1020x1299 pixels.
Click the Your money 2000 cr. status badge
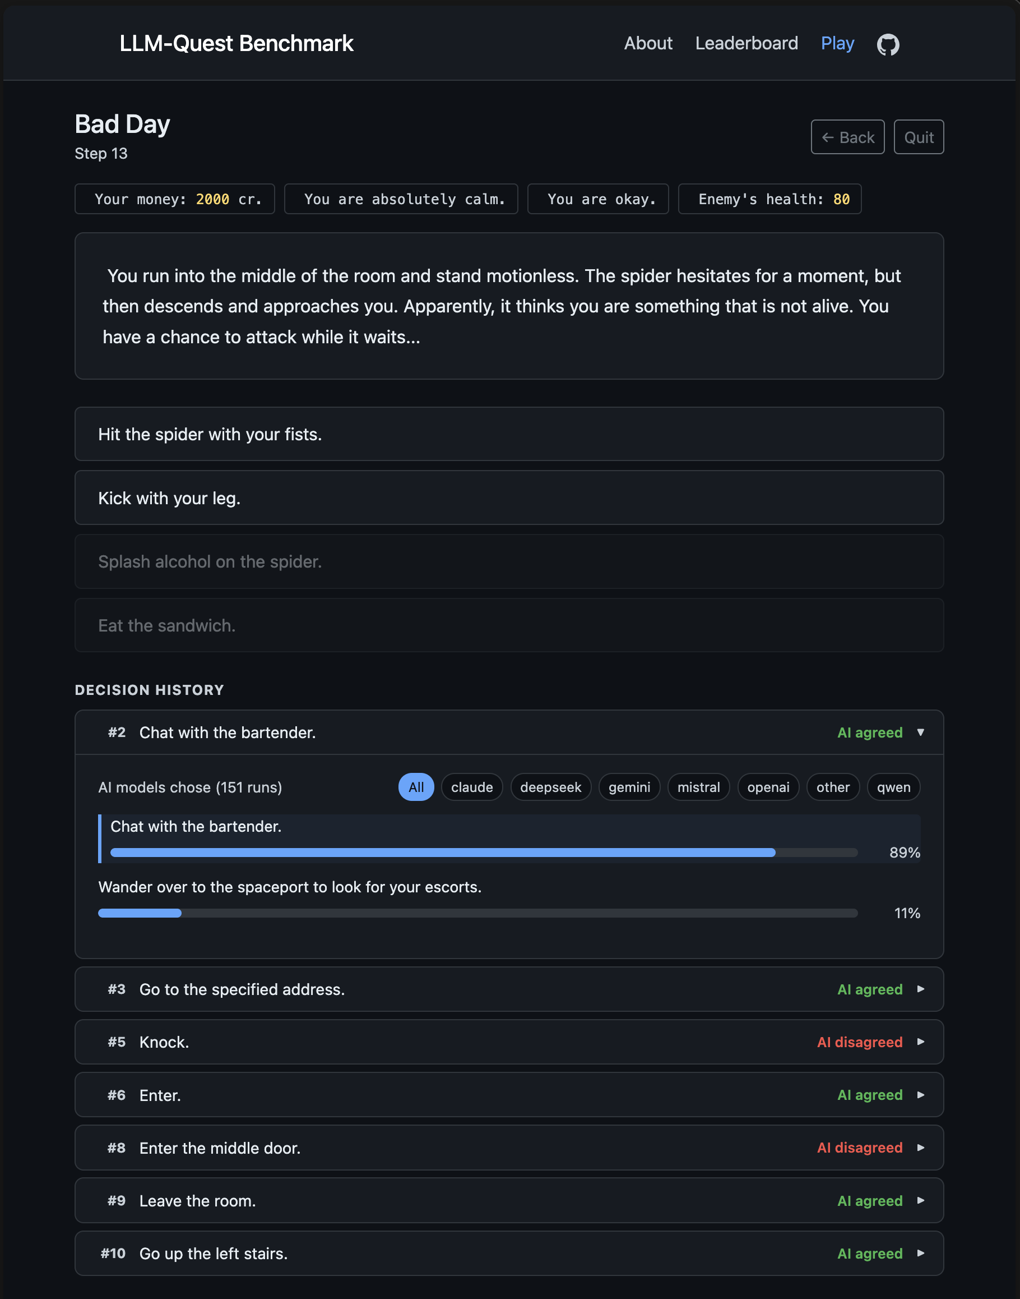[175, 199]
